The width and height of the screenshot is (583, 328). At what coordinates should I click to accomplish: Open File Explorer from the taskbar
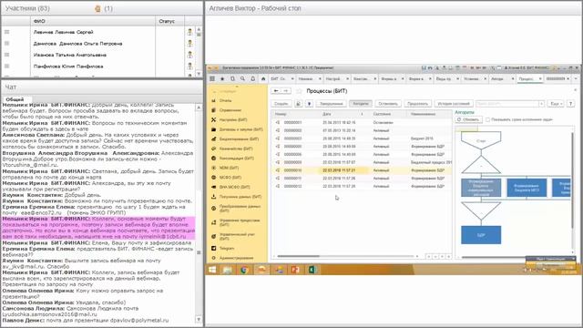228,270
